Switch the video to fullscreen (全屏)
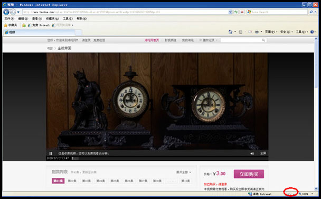This screenshot has width=321, height=199. tap(263, 153)
